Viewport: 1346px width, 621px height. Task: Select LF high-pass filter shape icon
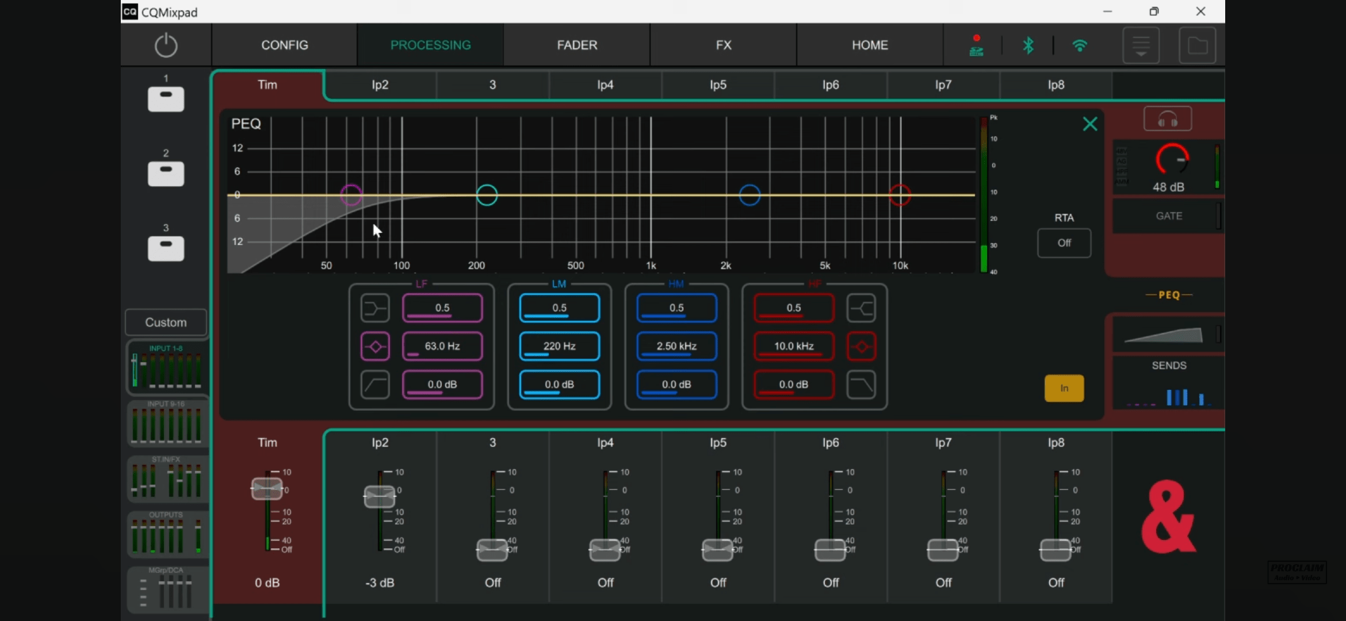click(374, 385)
